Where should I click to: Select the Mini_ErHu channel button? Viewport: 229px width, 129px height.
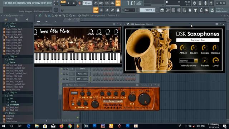coord(82,74)
